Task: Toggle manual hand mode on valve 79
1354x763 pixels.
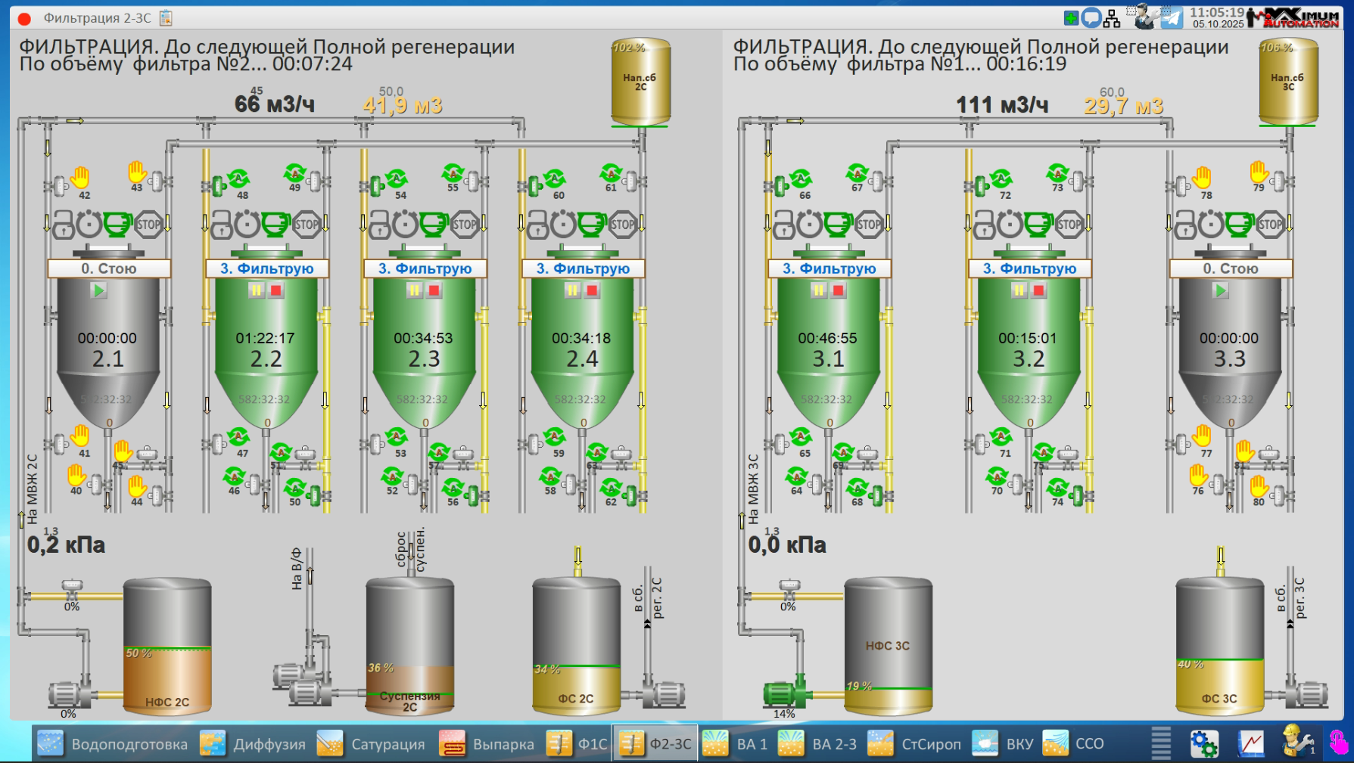Action: click(1259, 171)
